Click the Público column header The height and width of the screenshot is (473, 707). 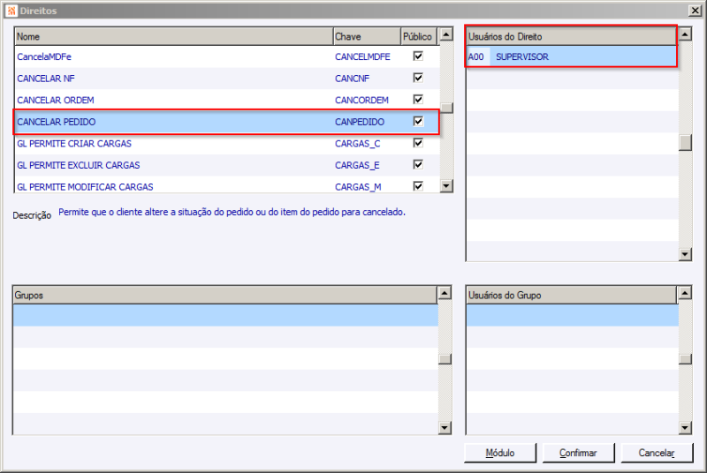click(419, 36)
